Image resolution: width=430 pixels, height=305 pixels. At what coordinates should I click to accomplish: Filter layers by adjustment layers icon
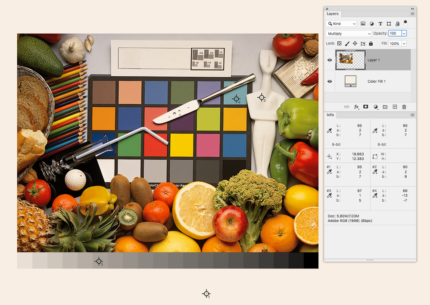pyautogui.click(x=371, y=24)
